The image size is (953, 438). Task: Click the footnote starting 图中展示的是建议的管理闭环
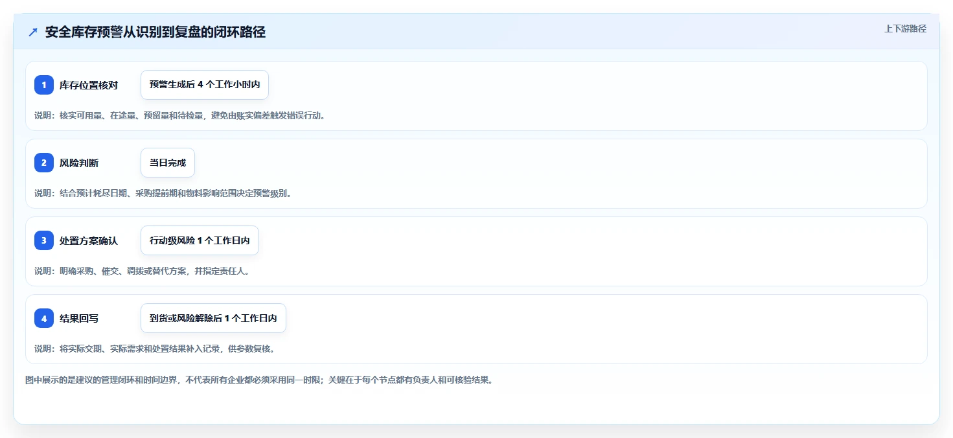point(259,380)
